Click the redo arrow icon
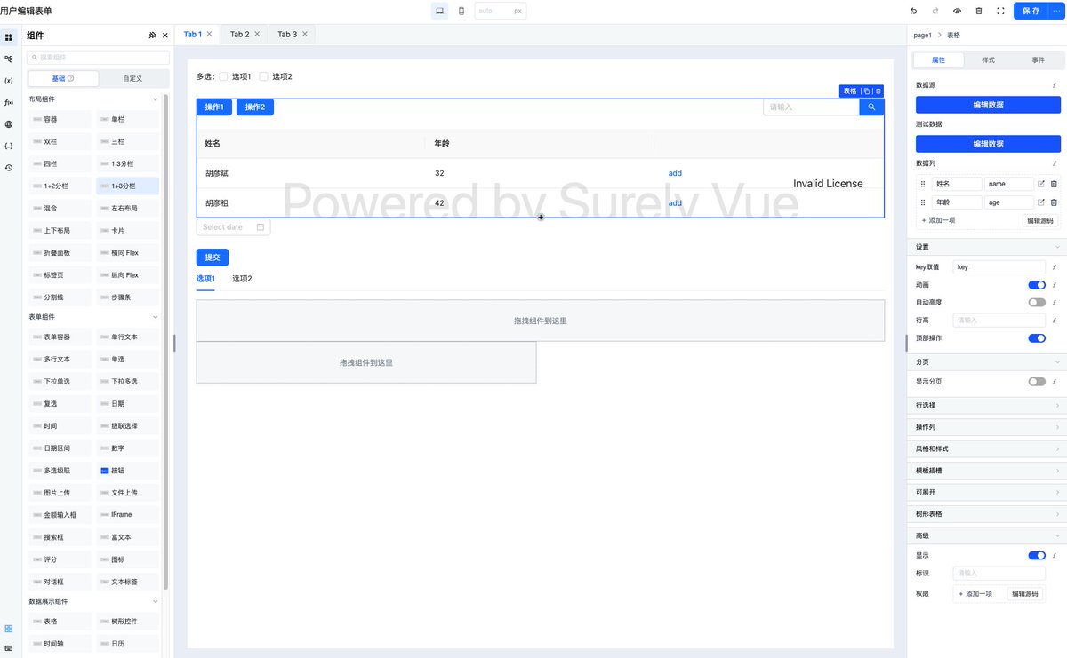The image size is (1067, 658). point(935,11)
